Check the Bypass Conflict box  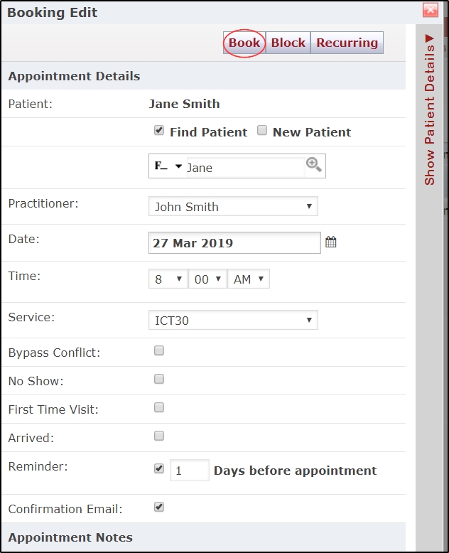159,350
